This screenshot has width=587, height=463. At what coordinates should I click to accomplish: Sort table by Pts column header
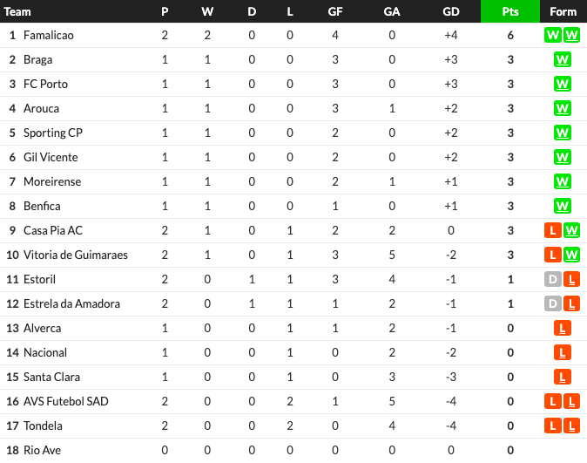click(x=510, y=11)
